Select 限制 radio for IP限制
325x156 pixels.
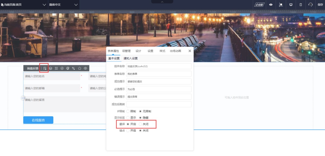click(x=128, y=111)
